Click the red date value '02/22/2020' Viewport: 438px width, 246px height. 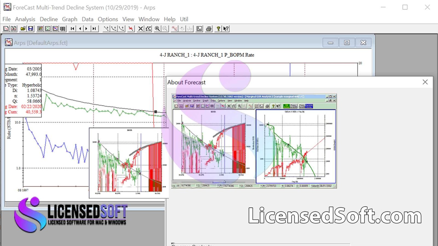click(31, 107)
